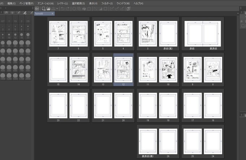The height and width of the screenshot is (160, 246).
Task: Click the Help question mark icon
Action: pyautogui.click(x=128, y=8)
